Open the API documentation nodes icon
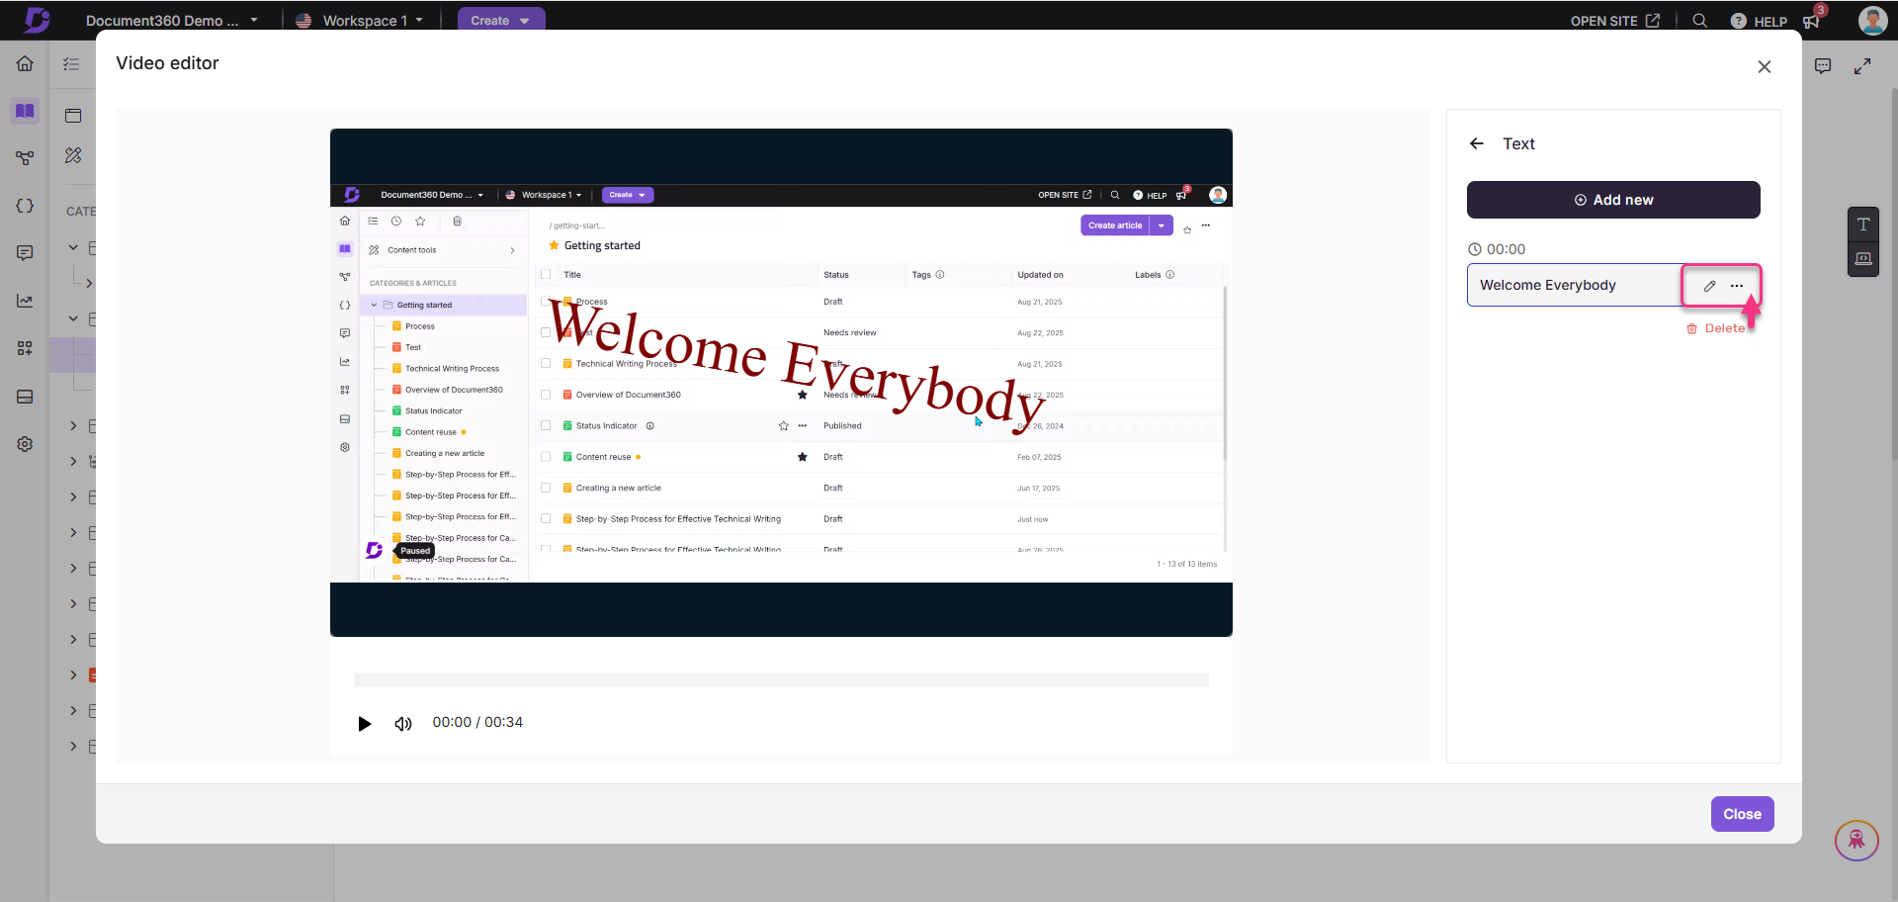1898x902 pixels. (25, 158)
